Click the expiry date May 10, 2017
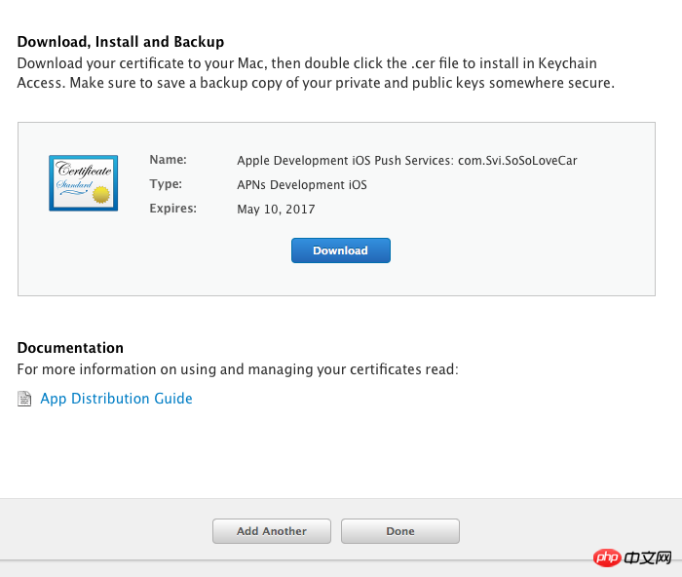This screenshot has width=682, height=577. pos(276,210)
